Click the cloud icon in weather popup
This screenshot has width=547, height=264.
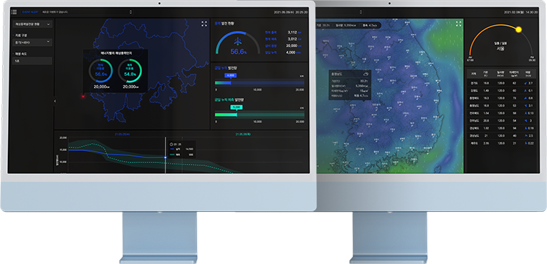366,74
